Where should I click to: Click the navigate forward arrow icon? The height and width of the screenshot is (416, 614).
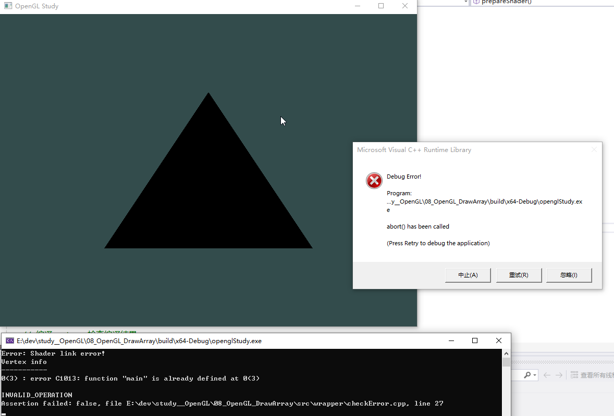559,375
